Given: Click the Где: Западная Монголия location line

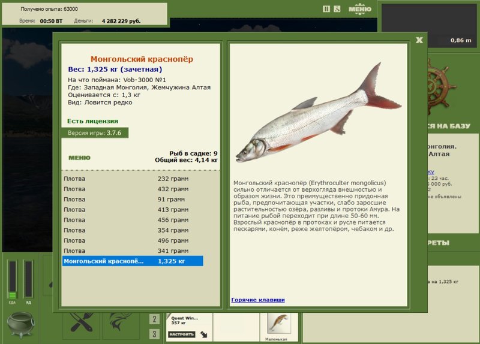Looking at the screenshot, I should (x=139, y=87).
